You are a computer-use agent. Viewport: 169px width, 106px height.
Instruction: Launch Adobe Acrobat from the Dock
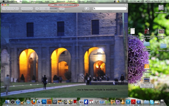(133, 102)
